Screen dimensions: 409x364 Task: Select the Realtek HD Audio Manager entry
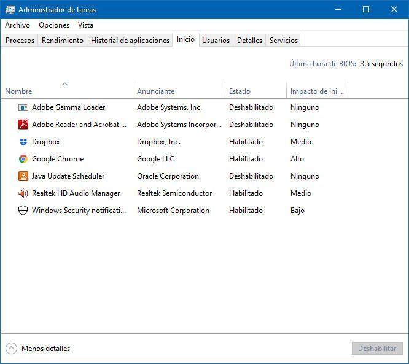coord(76,193)
